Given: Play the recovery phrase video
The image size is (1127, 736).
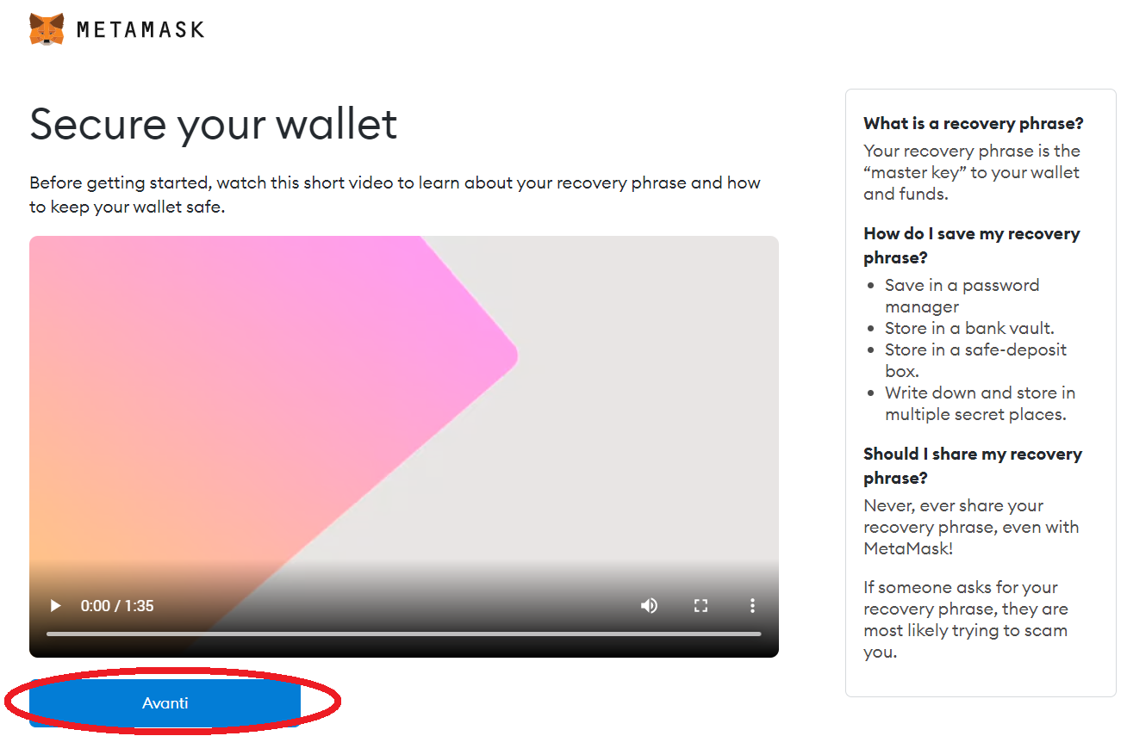Looking at the screenshot, I should click(x=56, y=606).
